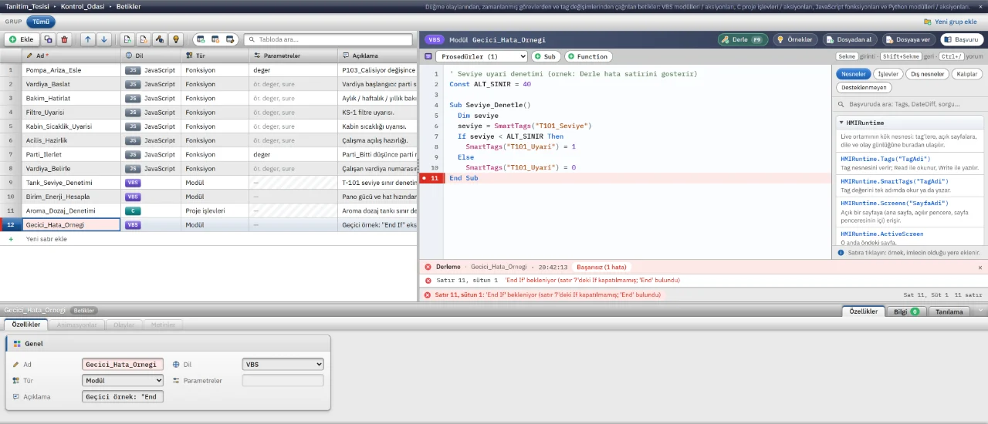
Task: Select the Tank_Seviye_Denetimi row
Action: 208,183
